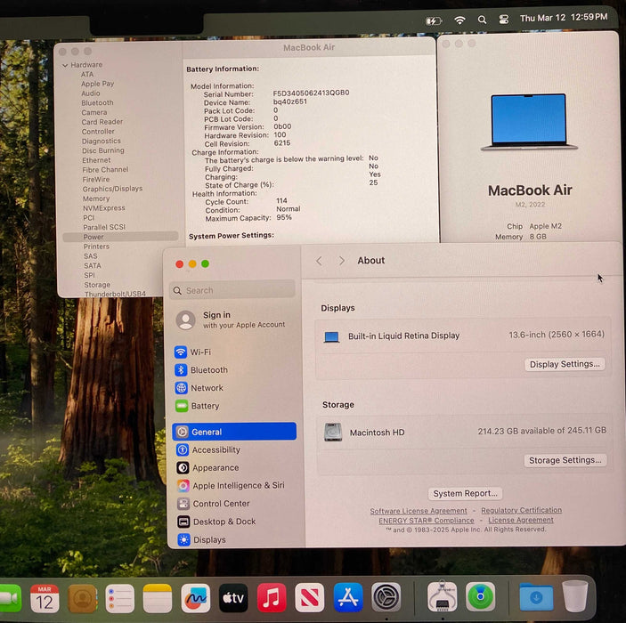Open License Agreement link
This screenshot has width=626, height=623.
521,520
